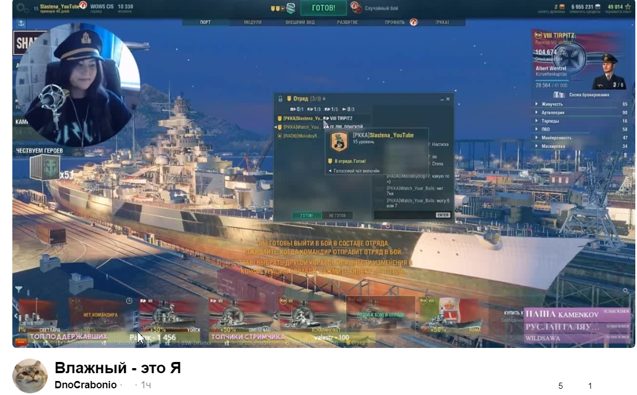Click the ENTER button in the division chat
The image size is (637, 395).
coord(443,215)
